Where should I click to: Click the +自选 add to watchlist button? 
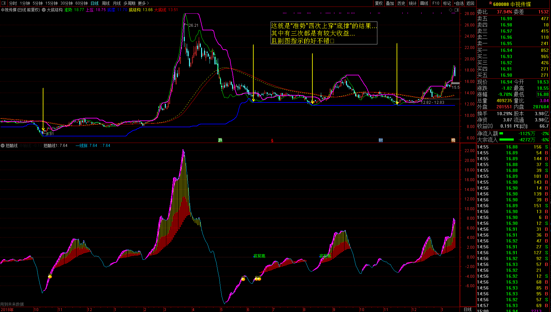tap(459, 3)
